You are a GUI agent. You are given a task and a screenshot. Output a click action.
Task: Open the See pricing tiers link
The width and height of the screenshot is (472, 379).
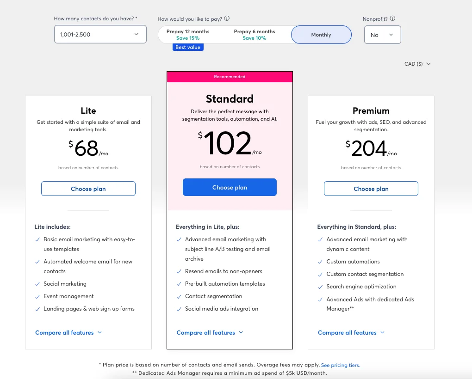[x=340, y=365]
